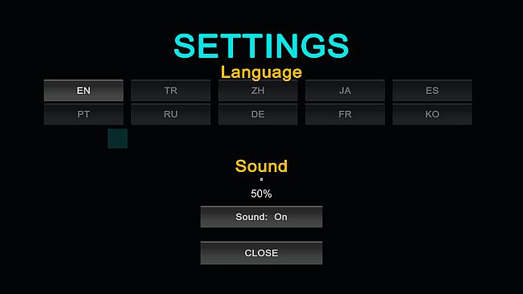Click the 50% volume value
Screen dimensions: 523x294
pos(262,194)
